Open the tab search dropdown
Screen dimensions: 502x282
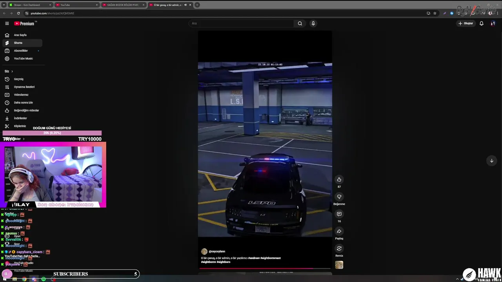point(4,5)
